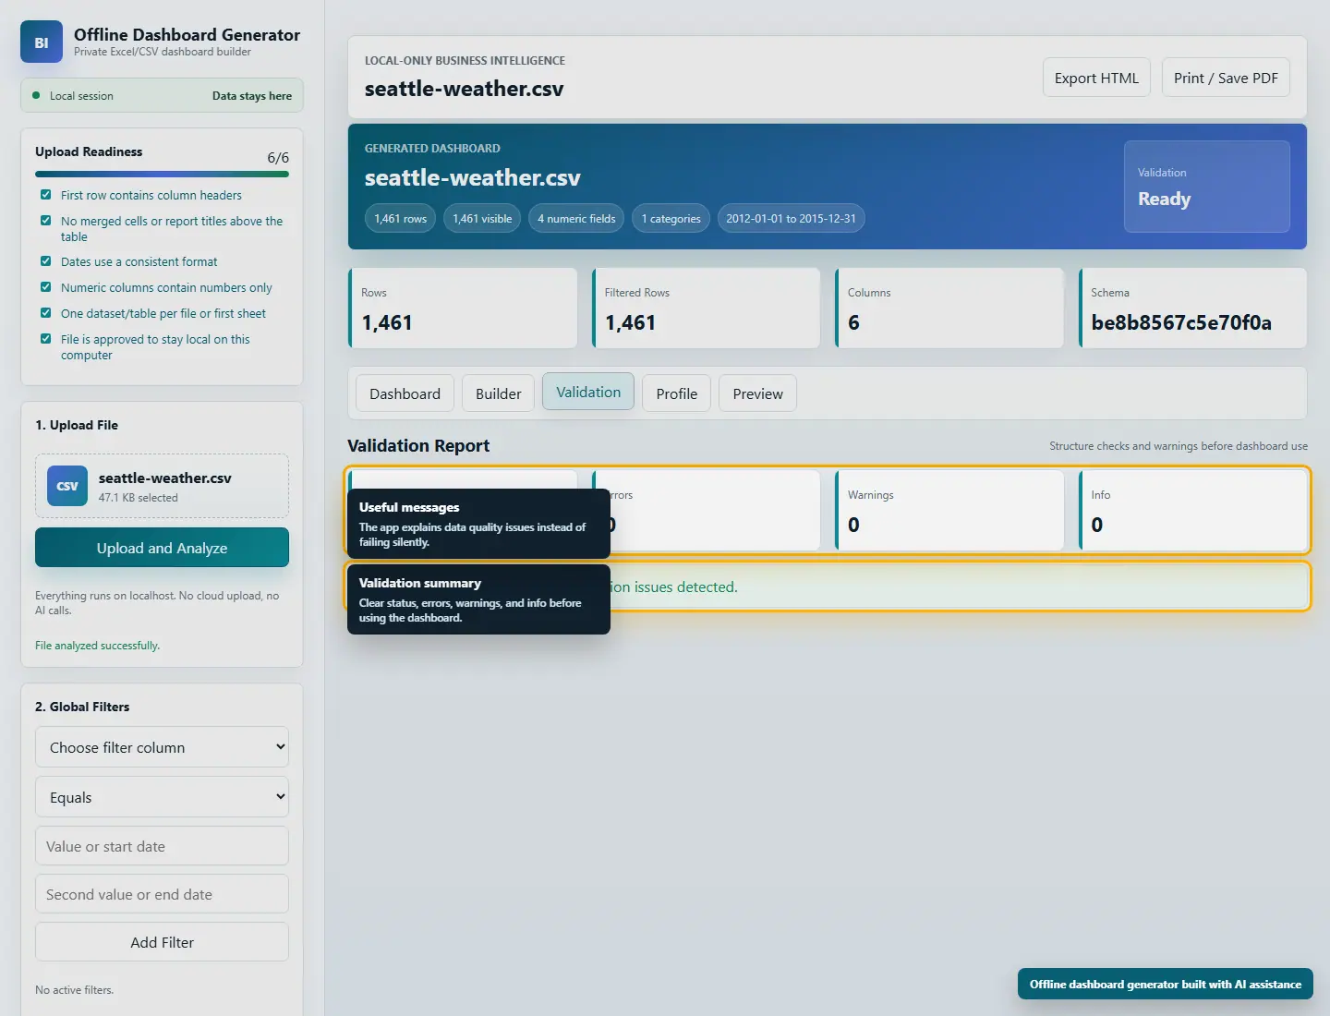Click the '1 categories' pill
This screenshot has width=1330, height=1016.
pyautogui.click(x=671, y=218)
